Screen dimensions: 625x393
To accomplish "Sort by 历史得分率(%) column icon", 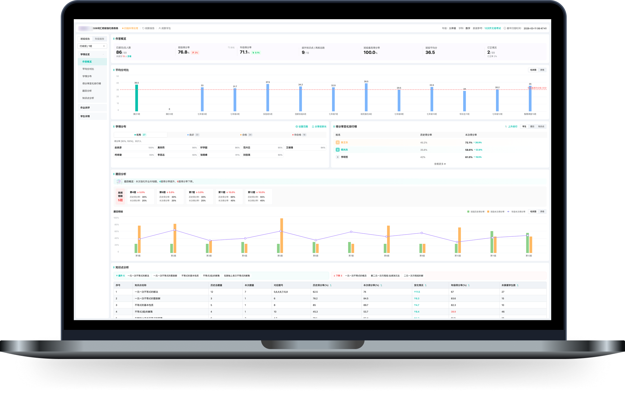I will coord(331,285).
